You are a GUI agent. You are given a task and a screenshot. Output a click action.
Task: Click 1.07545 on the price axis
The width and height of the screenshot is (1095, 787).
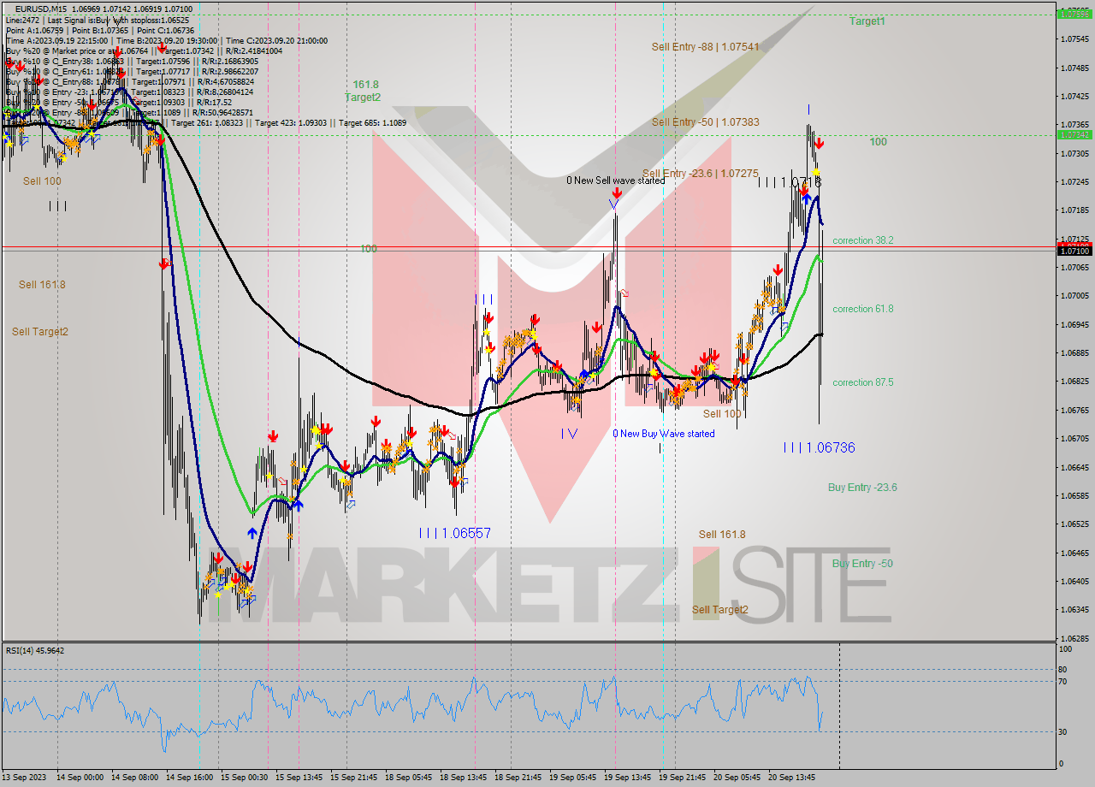coord(1074,39)
